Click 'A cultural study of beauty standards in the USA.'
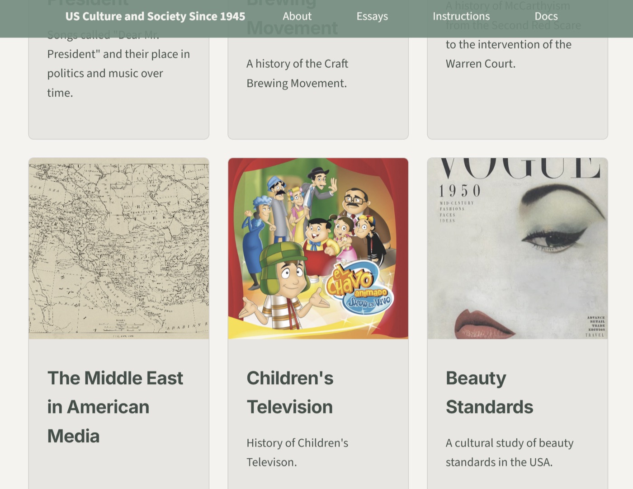The image size is (633, 489). (510, 452)
